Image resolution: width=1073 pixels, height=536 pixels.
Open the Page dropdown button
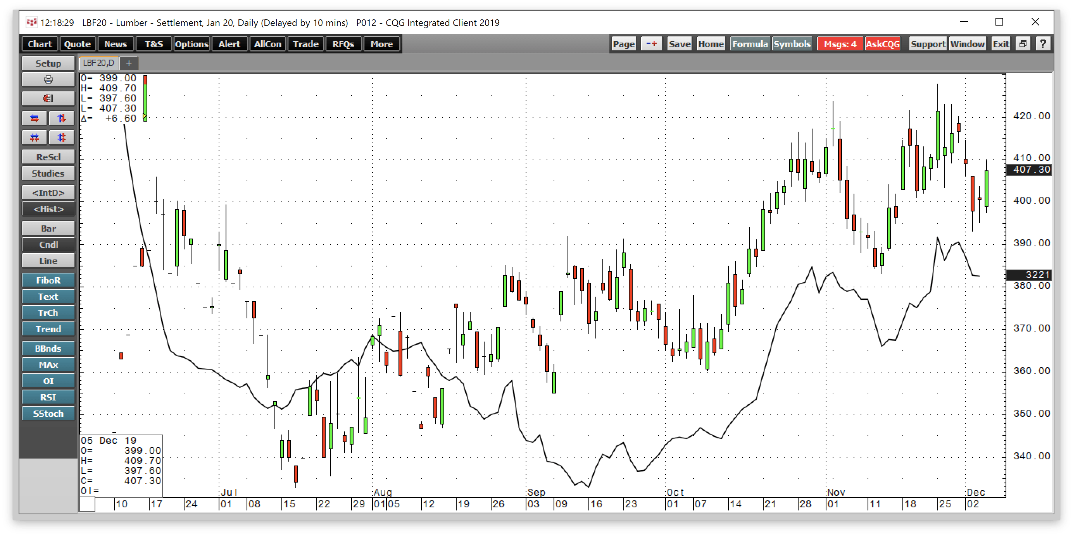point(624,44)
